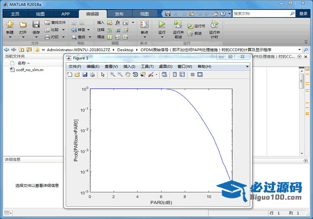313x219 pixels.
Task: Select the Data Cursor tool
Action: [143, 74]
